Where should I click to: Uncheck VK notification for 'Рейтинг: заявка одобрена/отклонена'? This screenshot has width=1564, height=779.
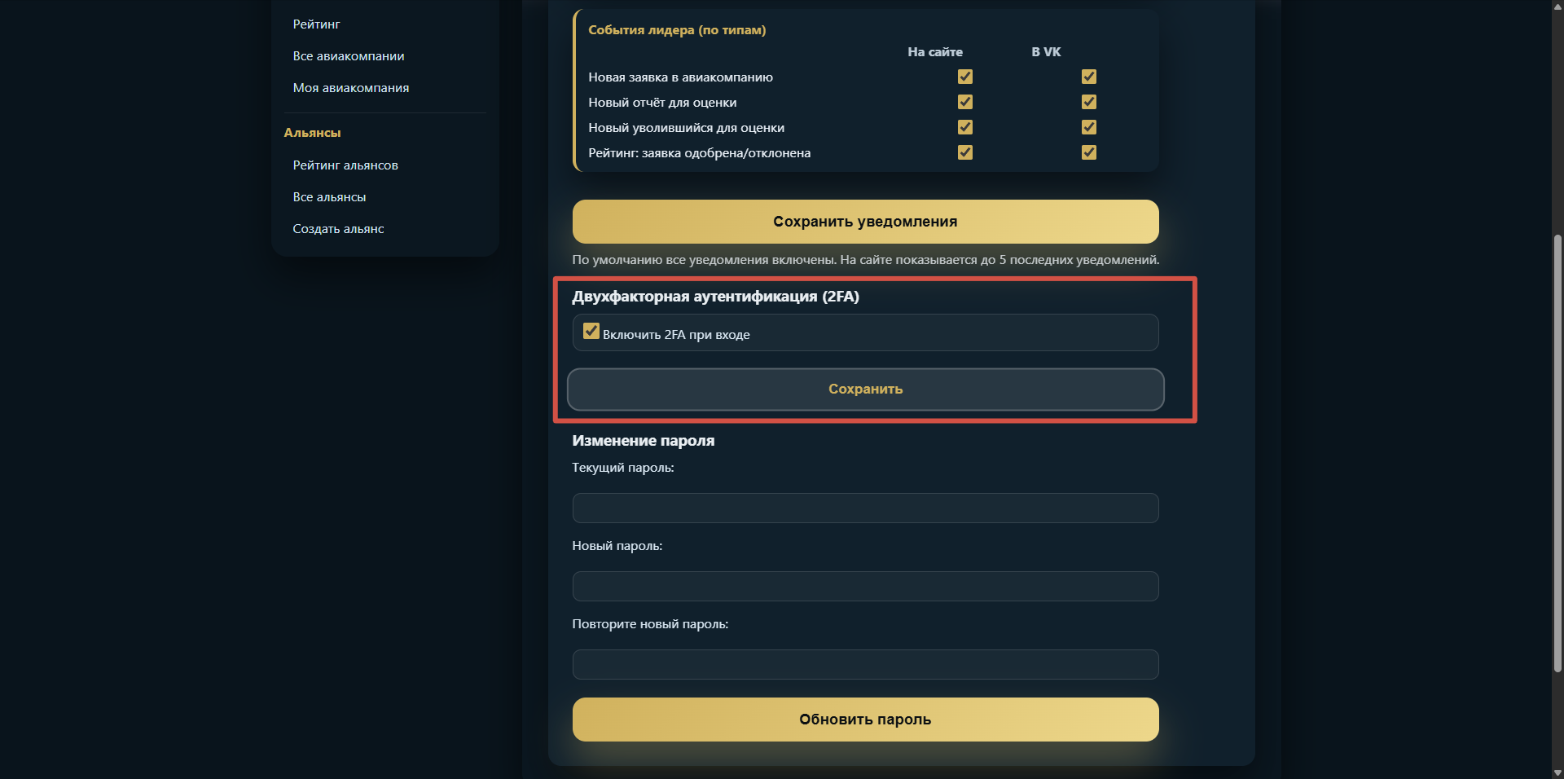point(1089,152)
